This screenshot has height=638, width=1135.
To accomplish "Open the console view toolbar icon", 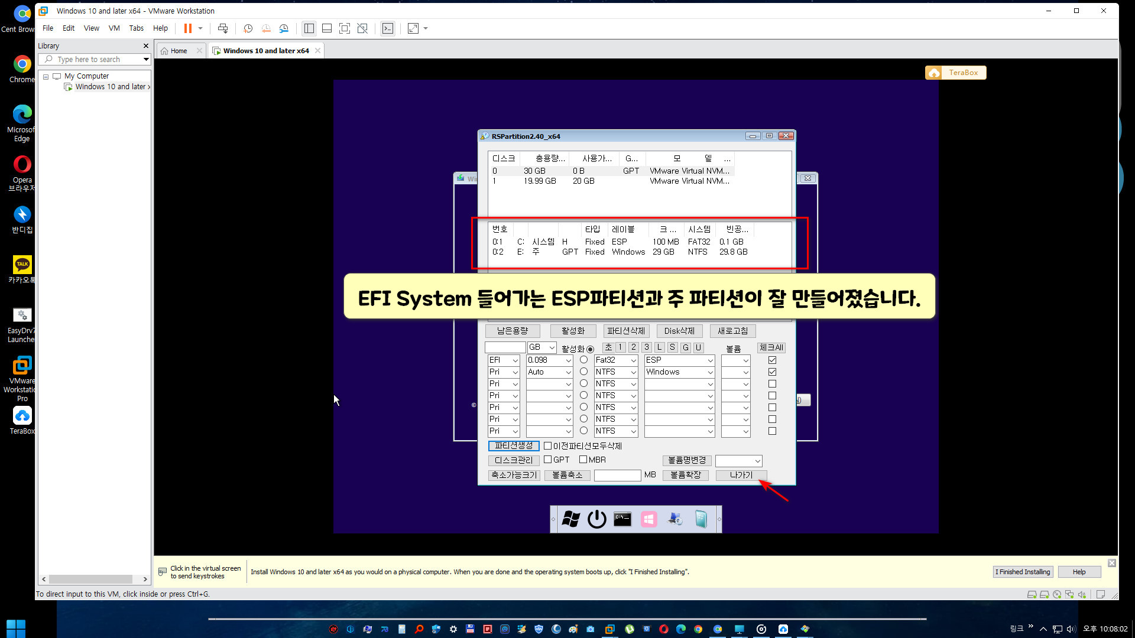I will point(388,28).
